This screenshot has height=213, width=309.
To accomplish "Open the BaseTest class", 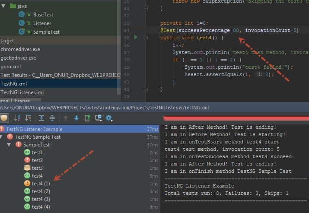I will [43, 15].
